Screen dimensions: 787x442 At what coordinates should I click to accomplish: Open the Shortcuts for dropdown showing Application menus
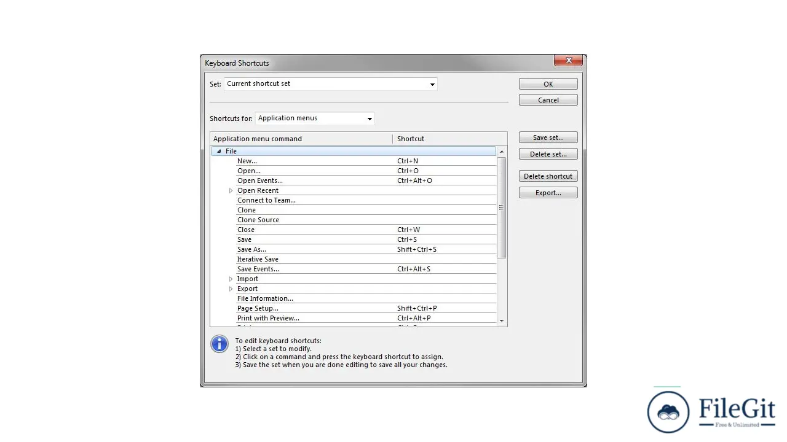[315, 118]
